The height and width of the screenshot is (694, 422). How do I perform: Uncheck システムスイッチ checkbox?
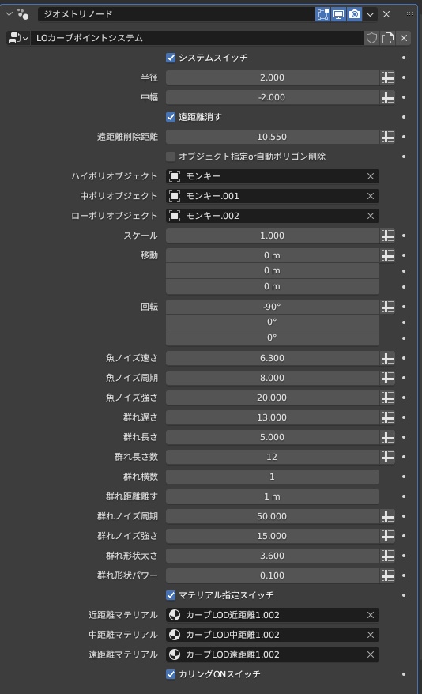pos(171,58)
